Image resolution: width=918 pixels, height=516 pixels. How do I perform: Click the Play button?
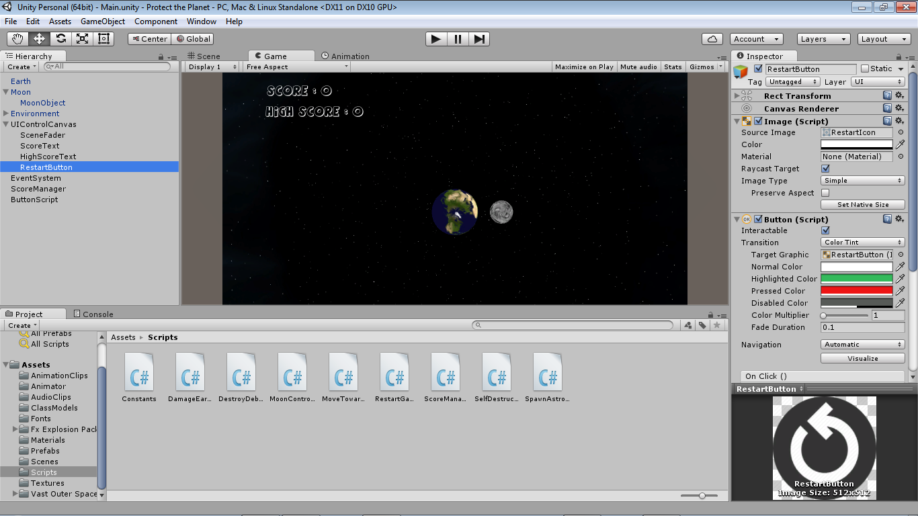click(436, 39)
